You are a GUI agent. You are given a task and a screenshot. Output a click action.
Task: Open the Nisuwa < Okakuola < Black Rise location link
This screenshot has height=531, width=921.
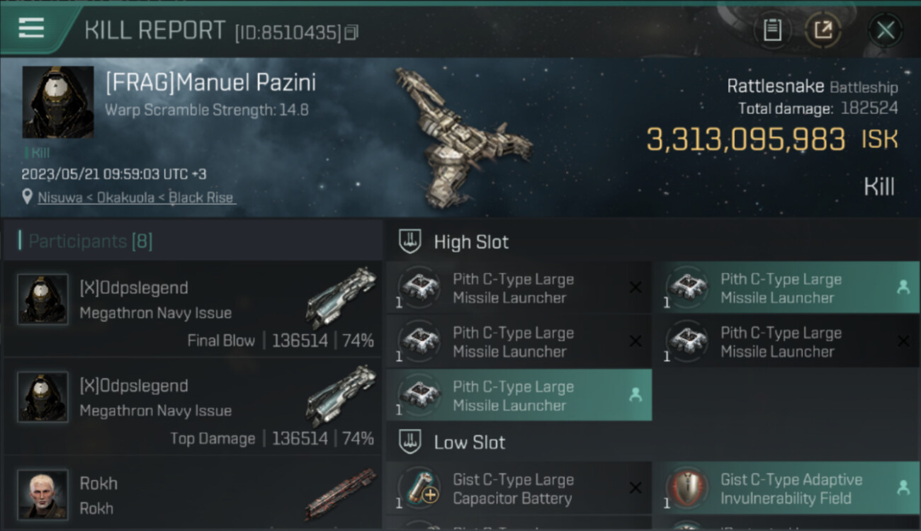click(x=136, y=198)
